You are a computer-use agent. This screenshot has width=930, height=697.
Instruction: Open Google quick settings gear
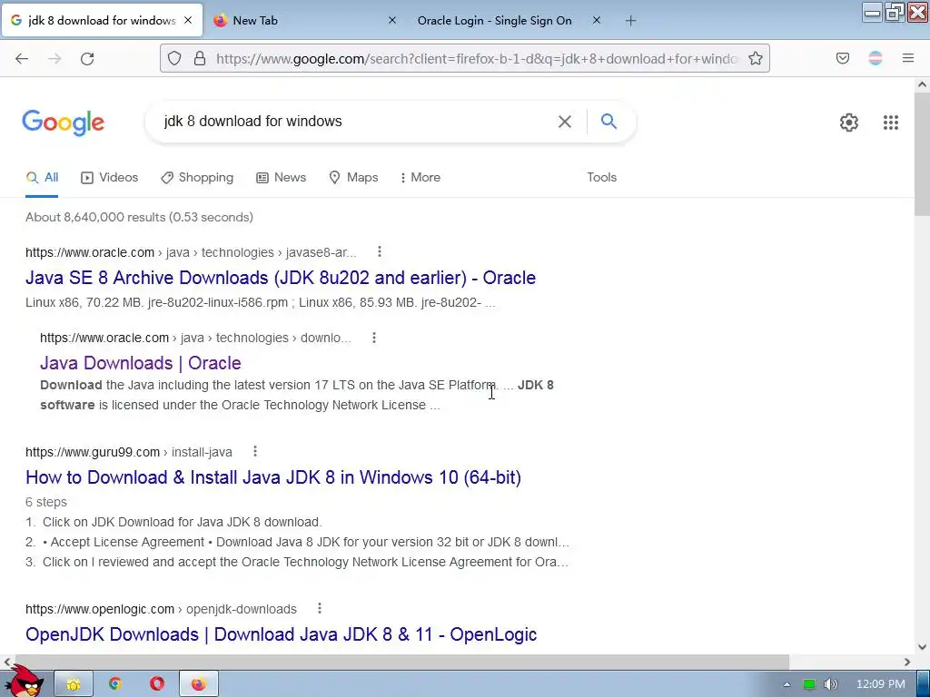pyautogui.click(x=849, y=123)
